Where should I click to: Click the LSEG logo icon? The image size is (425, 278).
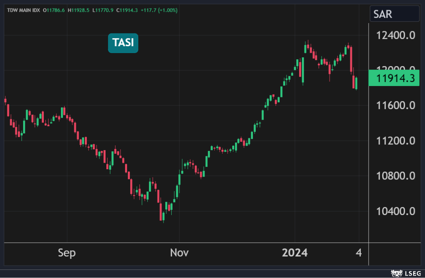395,273
